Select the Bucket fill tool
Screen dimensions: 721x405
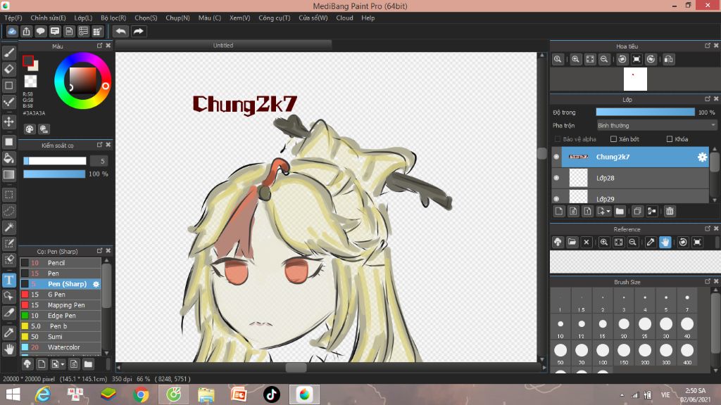click(x=8, y=158)
